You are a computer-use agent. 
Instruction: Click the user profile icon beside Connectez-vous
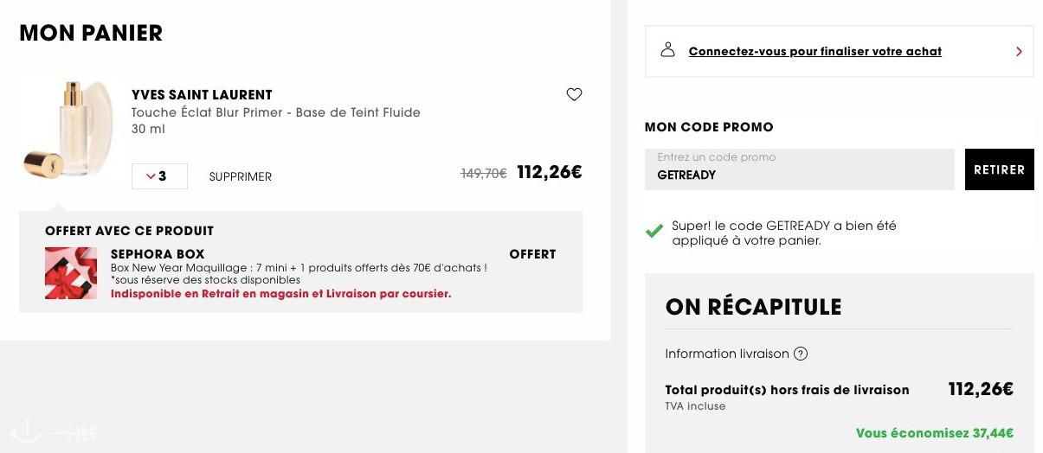(x=667, y=50)
